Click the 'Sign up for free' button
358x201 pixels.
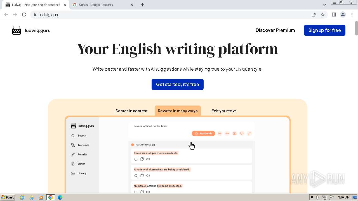coord(324,30)
